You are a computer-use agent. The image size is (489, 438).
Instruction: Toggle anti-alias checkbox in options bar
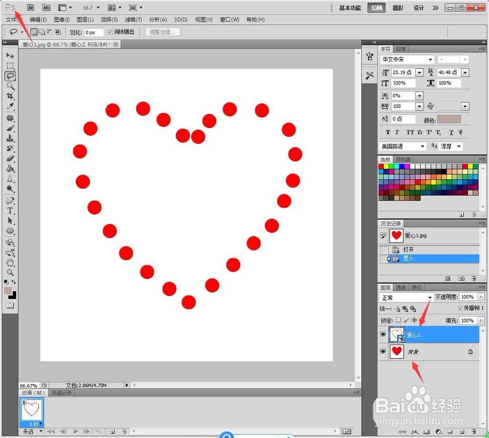tap(110, 32)
